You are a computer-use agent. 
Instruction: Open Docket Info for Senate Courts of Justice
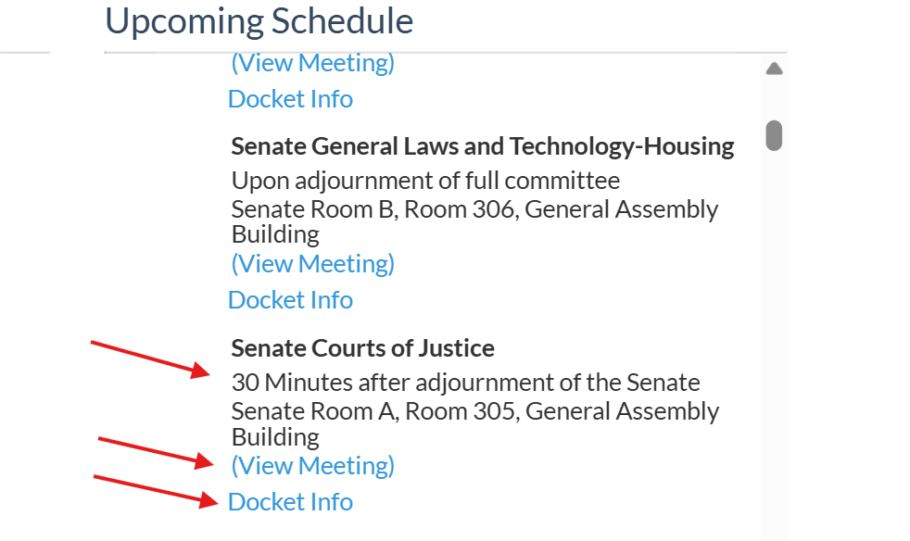click(290, 502)
